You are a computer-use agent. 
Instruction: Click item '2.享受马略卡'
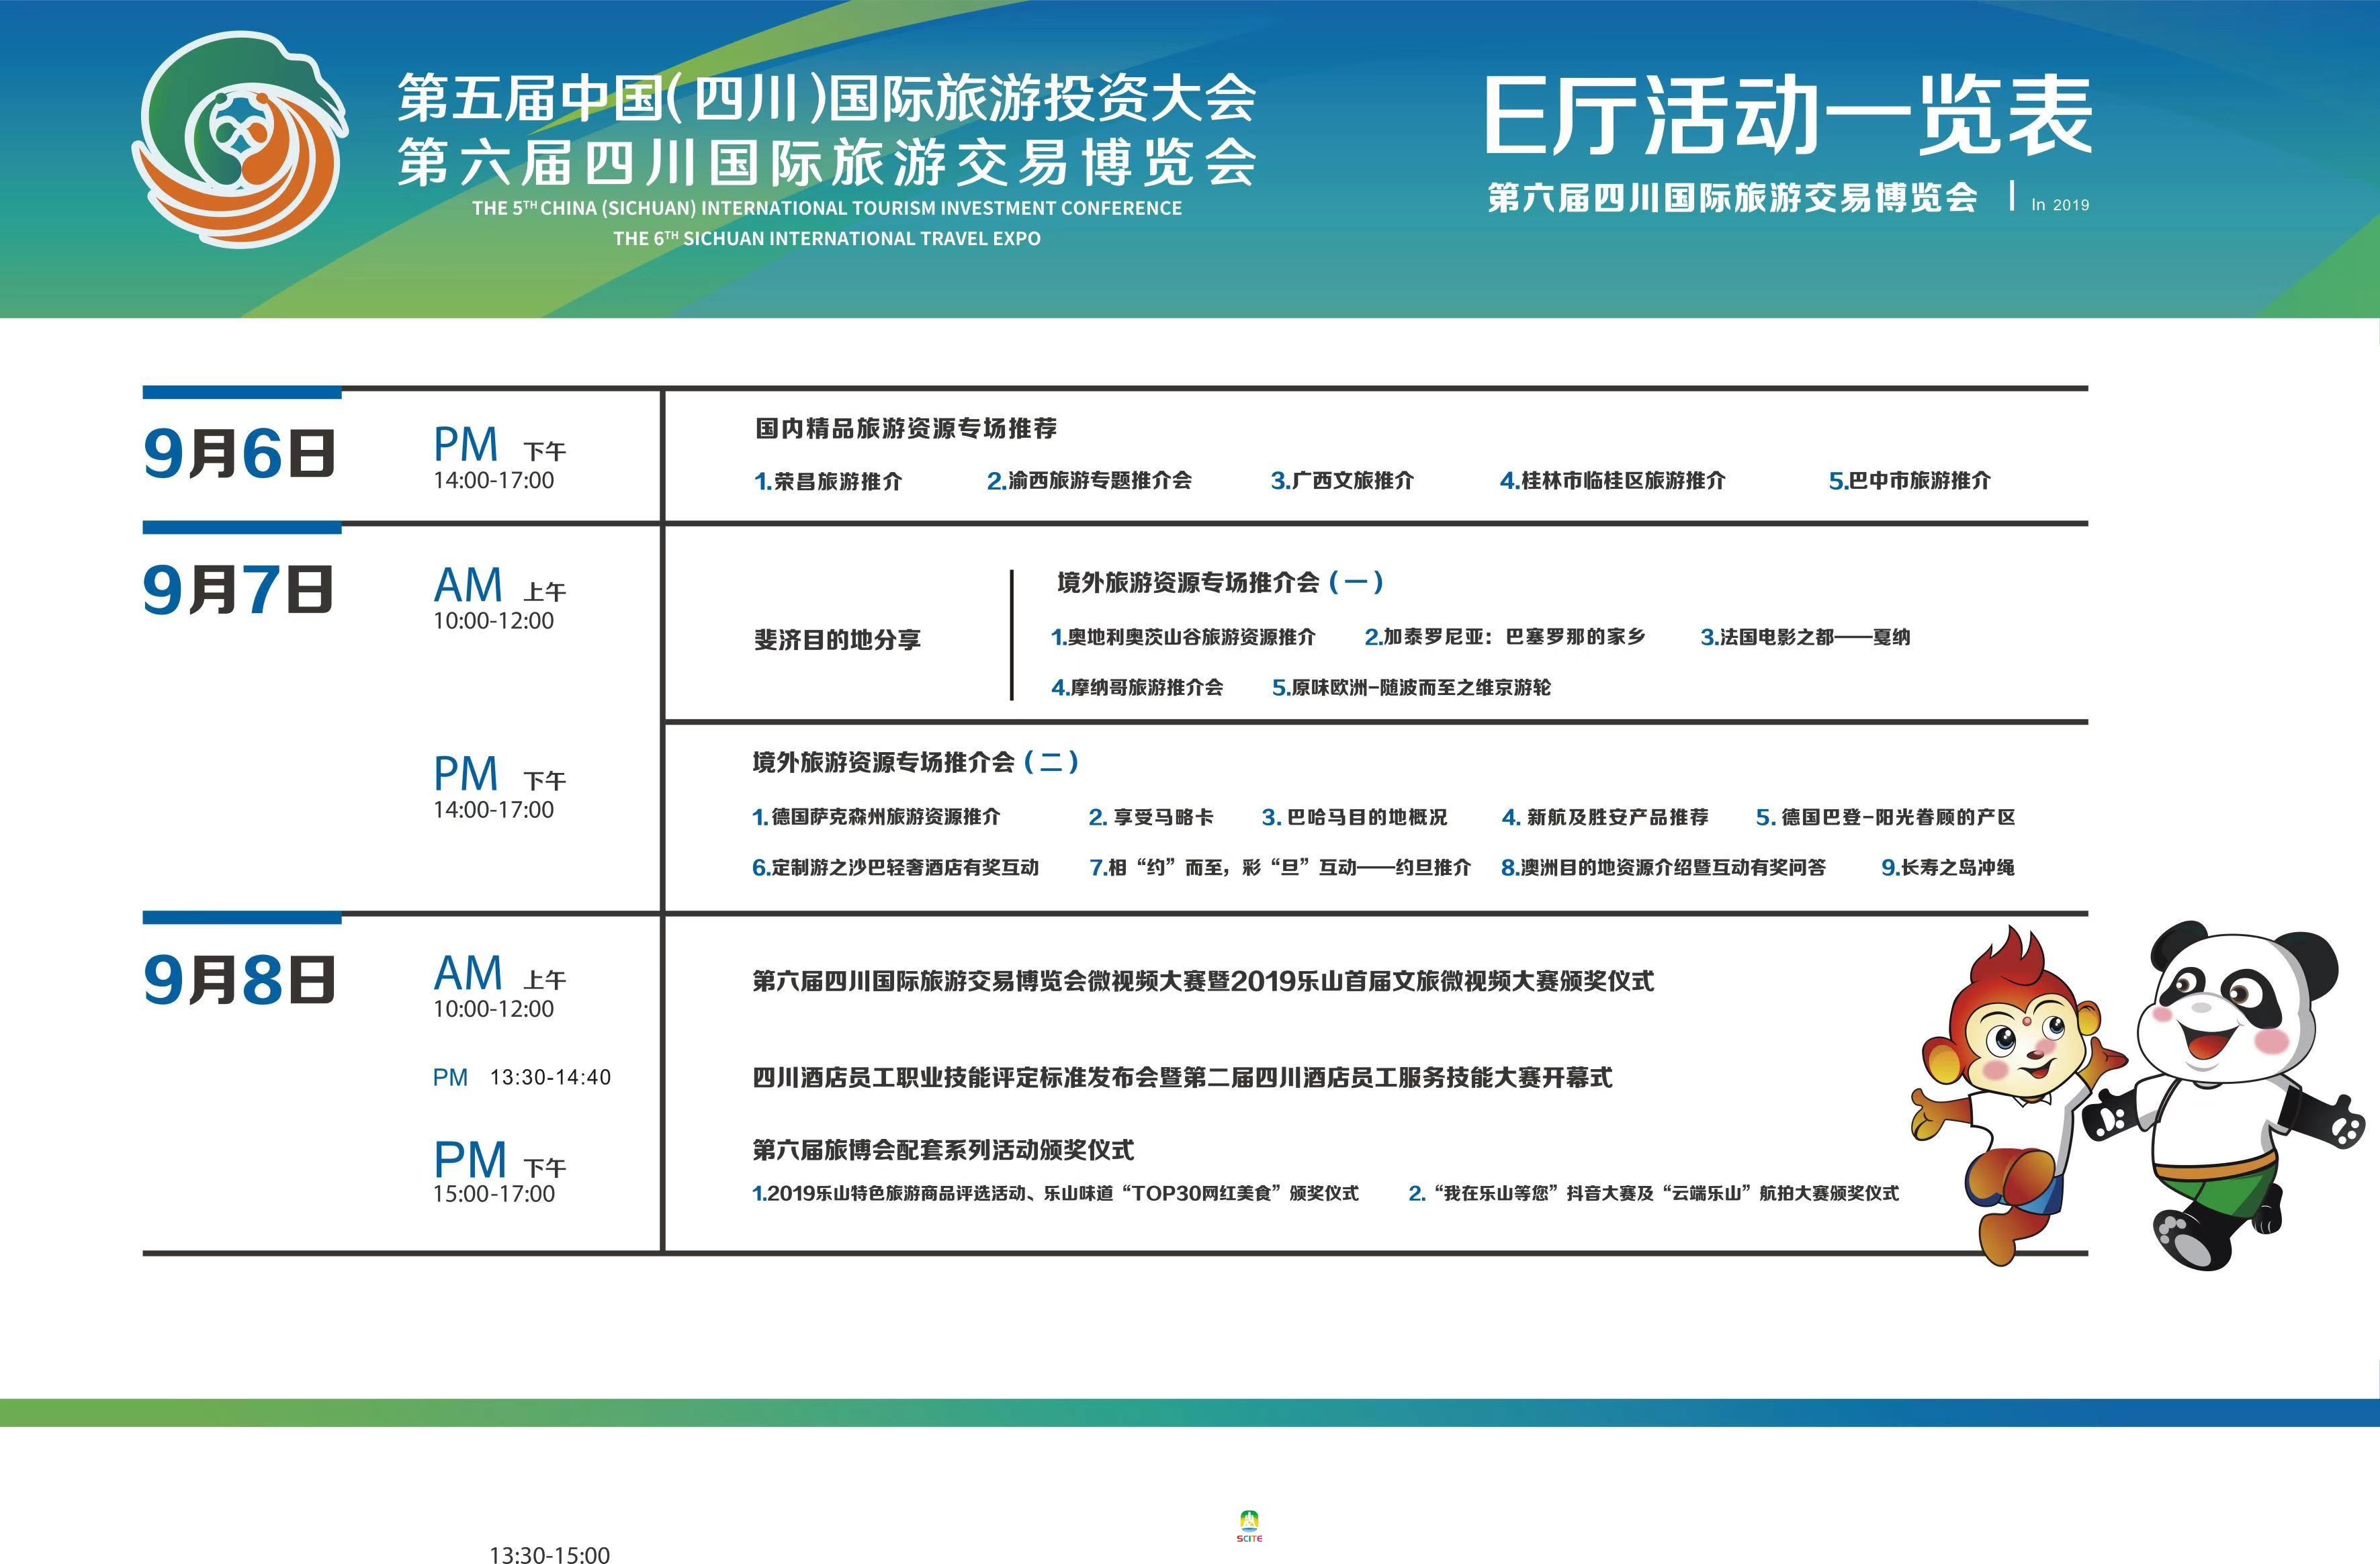pyautogui.click(x=1151, y=817)
